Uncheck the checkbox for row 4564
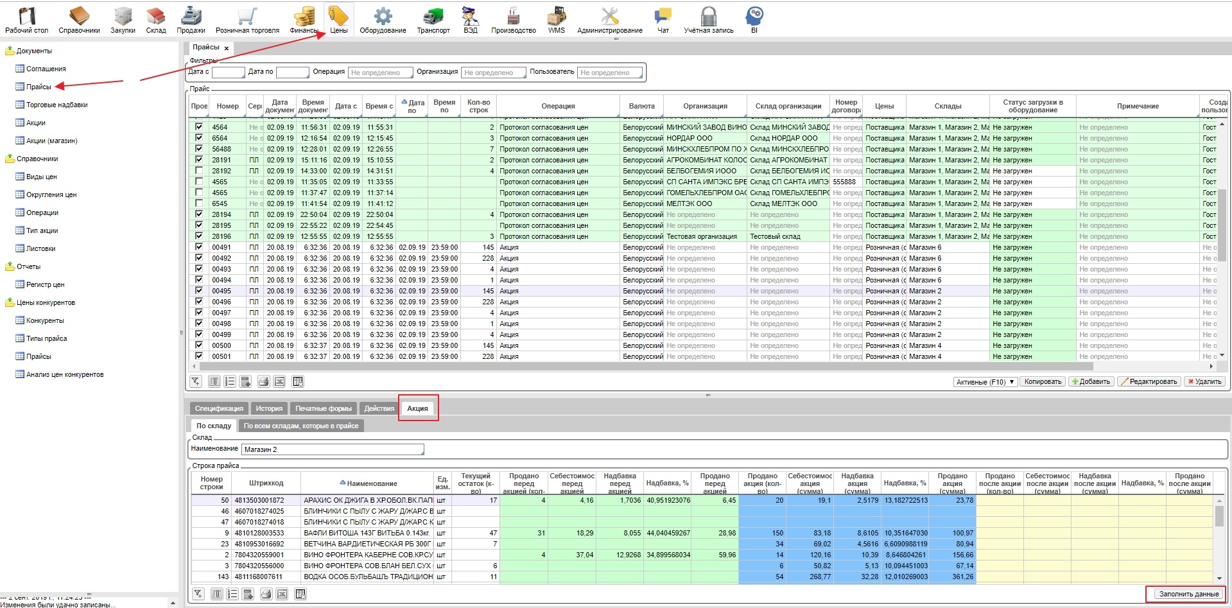1232x608 pixels. (199, 127)
